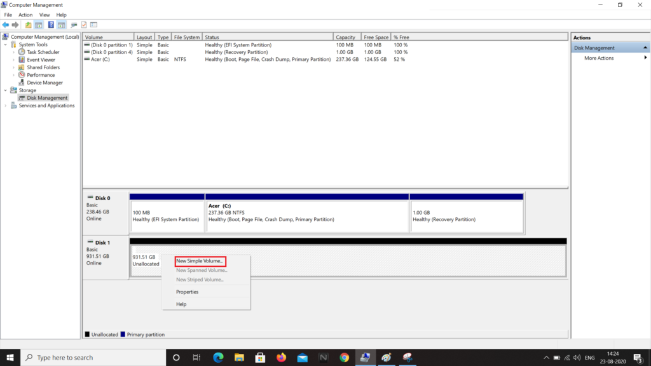Show hidden system tray icons chevron

pyautogui.click(x=546, y=357)
